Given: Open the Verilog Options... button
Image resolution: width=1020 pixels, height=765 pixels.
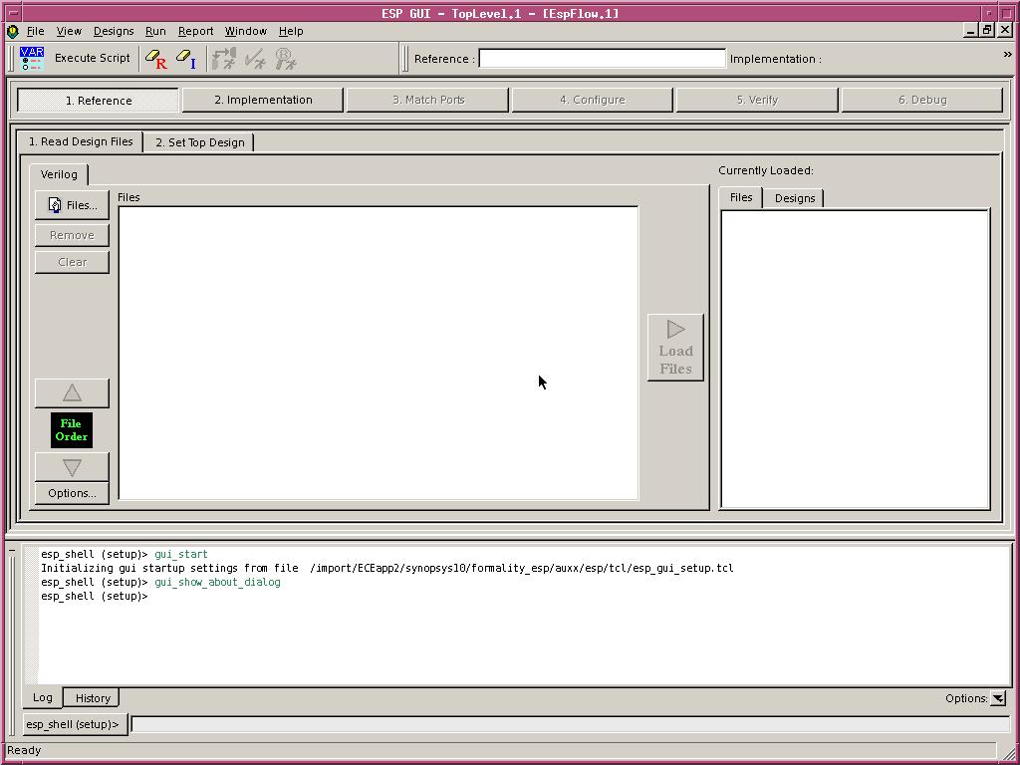Looking at the screenshot, I should [72, 493].
